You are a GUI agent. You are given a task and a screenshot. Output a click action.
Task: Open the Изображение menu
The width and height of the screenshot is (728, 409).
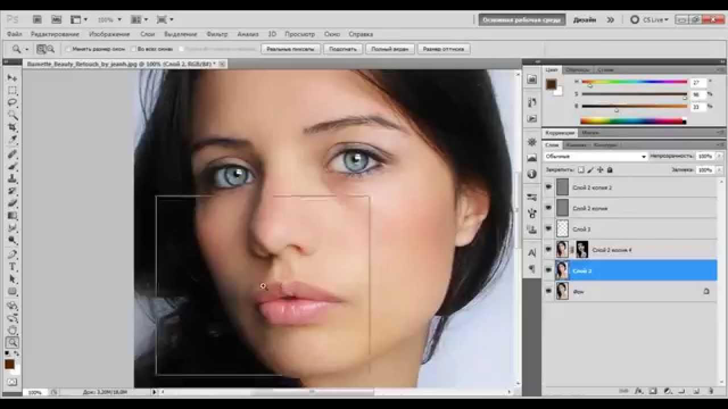[109, 34]
